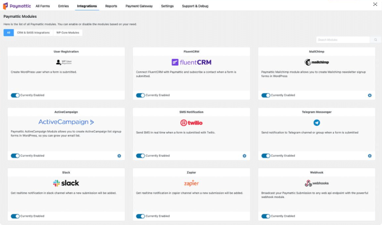
Task: Click 'Send notification to Telegram channel' description
Action: pos(310,133)
